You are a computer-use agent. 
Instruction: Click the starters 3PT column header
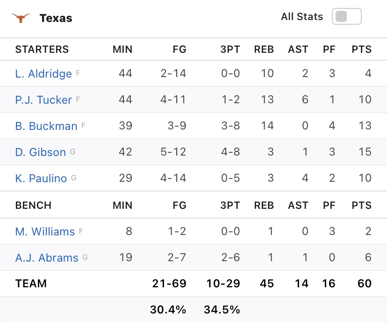pyautogui.click(x=230, y=50)
